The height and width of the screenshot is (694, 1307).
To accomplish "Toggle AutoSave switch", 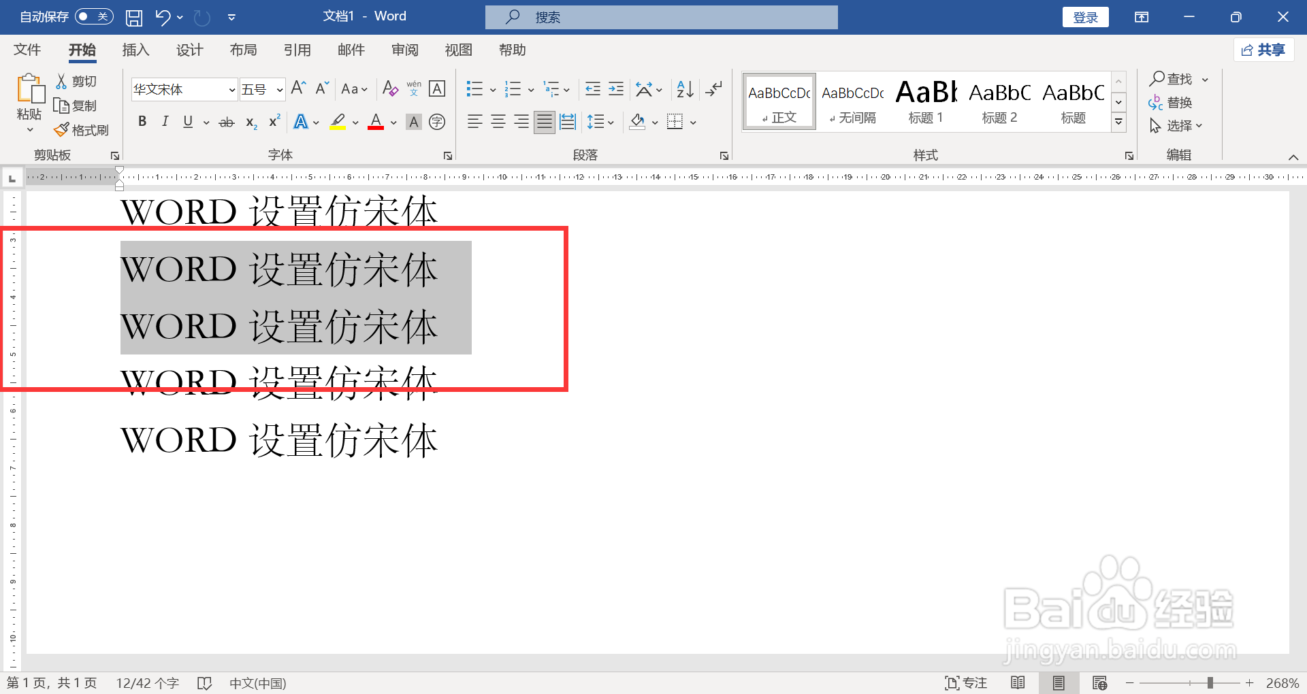I will point(94,16).
